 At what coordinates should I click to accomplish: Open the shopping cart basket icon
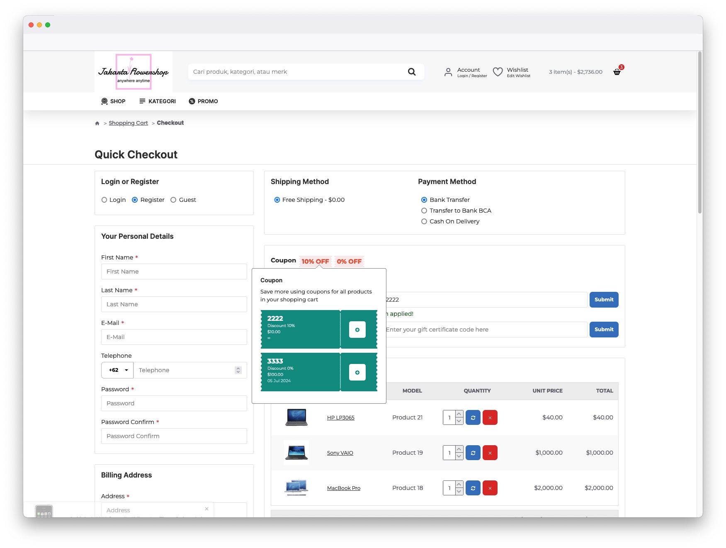coord(617,72)
